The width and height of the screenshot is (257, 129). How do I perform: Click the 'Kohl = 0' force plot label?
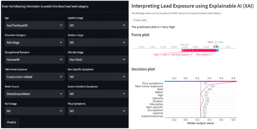[x=167, y=55]
